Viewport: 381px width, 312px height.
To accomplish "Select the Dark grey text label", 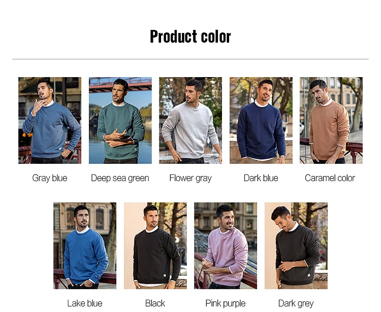I will [x=296, y=303].
